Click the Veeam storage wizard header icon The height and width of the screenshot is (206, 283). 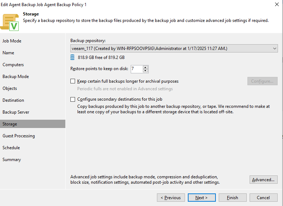coord(11,22)
